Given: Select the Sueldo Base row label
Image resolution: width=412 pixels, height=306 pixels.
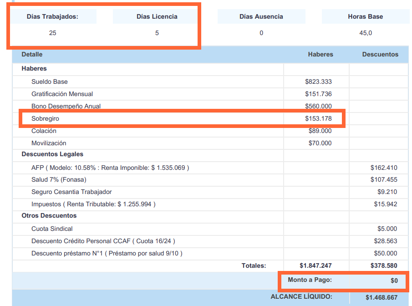Looking at the screenshot, I should coord(50,82).
